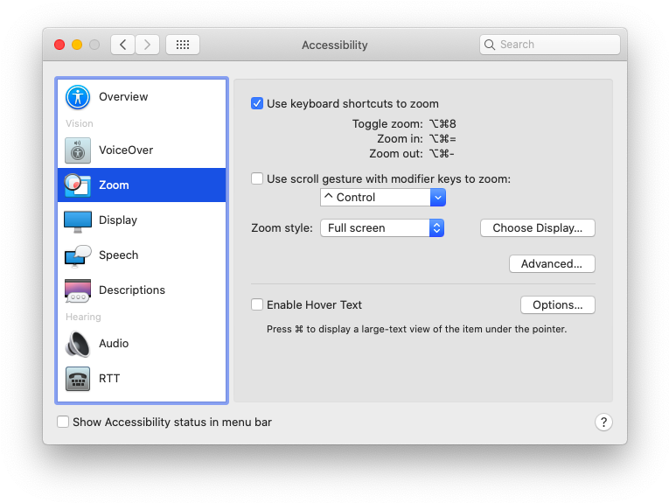Click the Choose Display... button

[537, 227]
